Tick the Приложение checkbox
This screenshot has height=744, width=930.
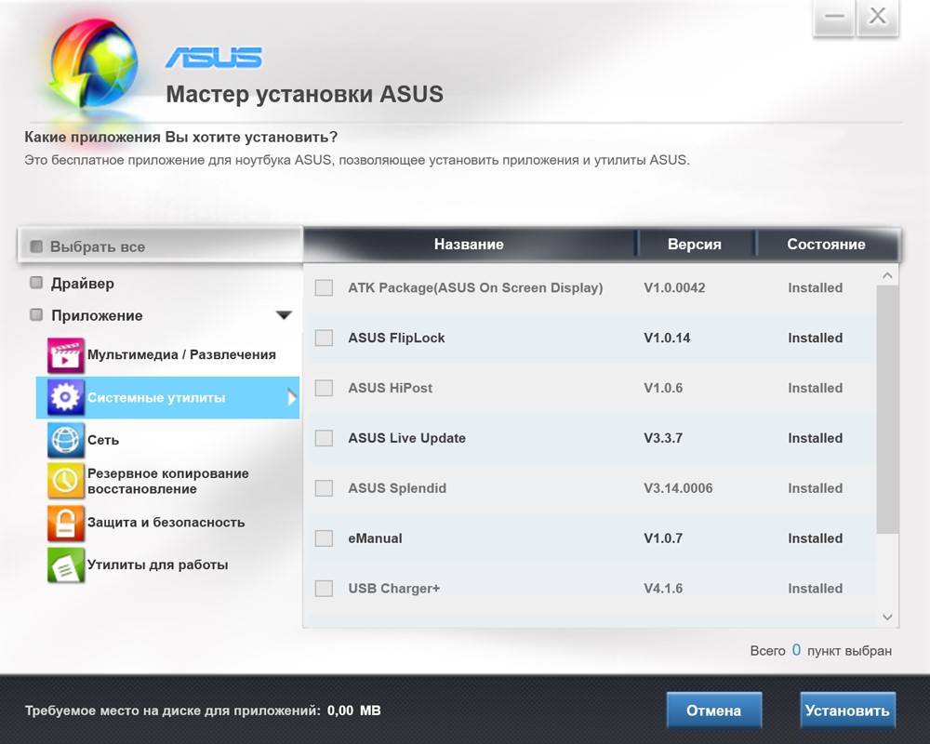[x=36, y=314]
